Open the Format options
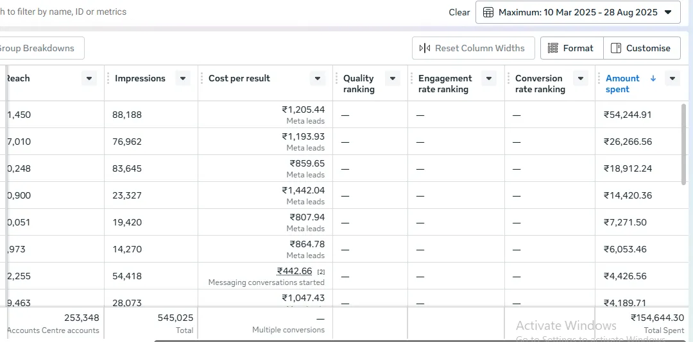The width and height of the screenshot is (693, 342). [x=572, y=48]
